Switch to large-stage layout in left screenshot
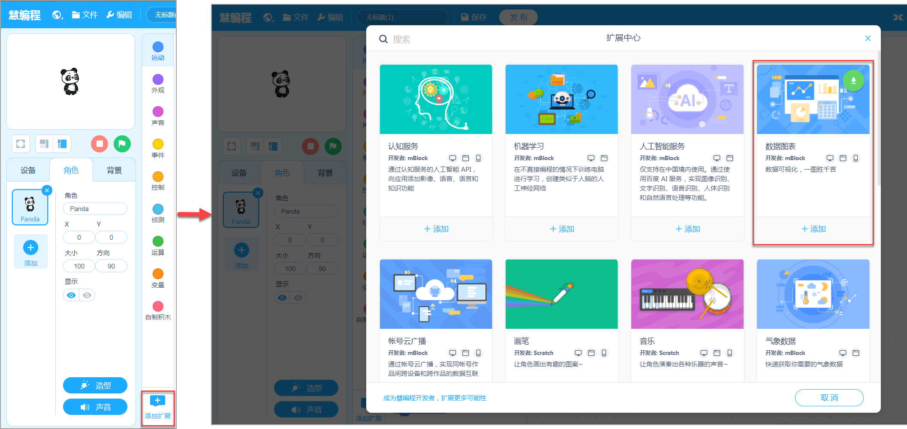The width and height of the screenshot is (907, 429). (62, 144)
